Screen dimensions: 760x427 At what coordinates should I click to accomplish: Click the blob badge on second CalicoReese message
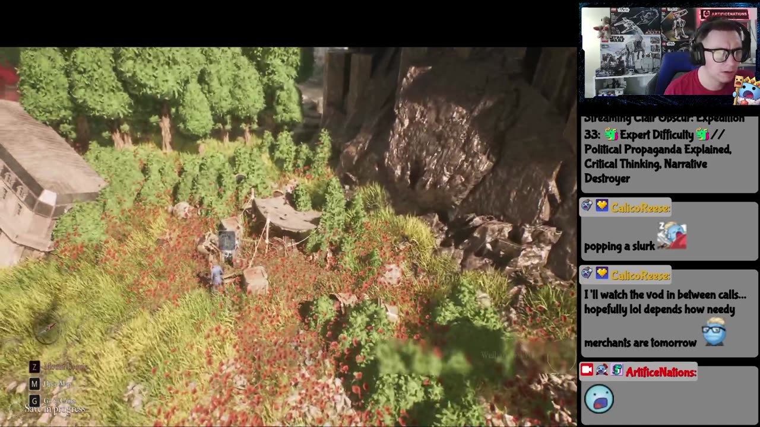click(587, 273)
